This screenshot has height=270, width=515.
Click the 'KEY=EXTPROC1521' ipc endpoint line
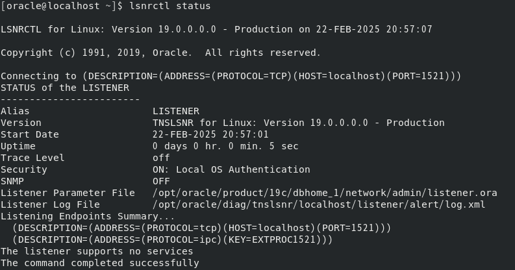click(173, 239)
